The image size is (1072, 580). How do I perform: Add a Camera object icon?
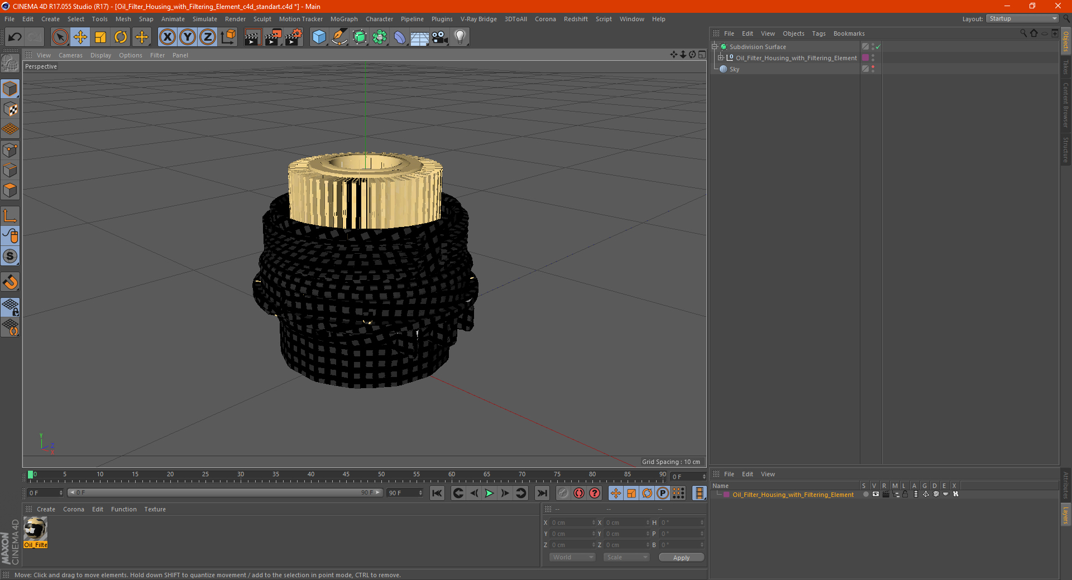[x=440, y=37]
